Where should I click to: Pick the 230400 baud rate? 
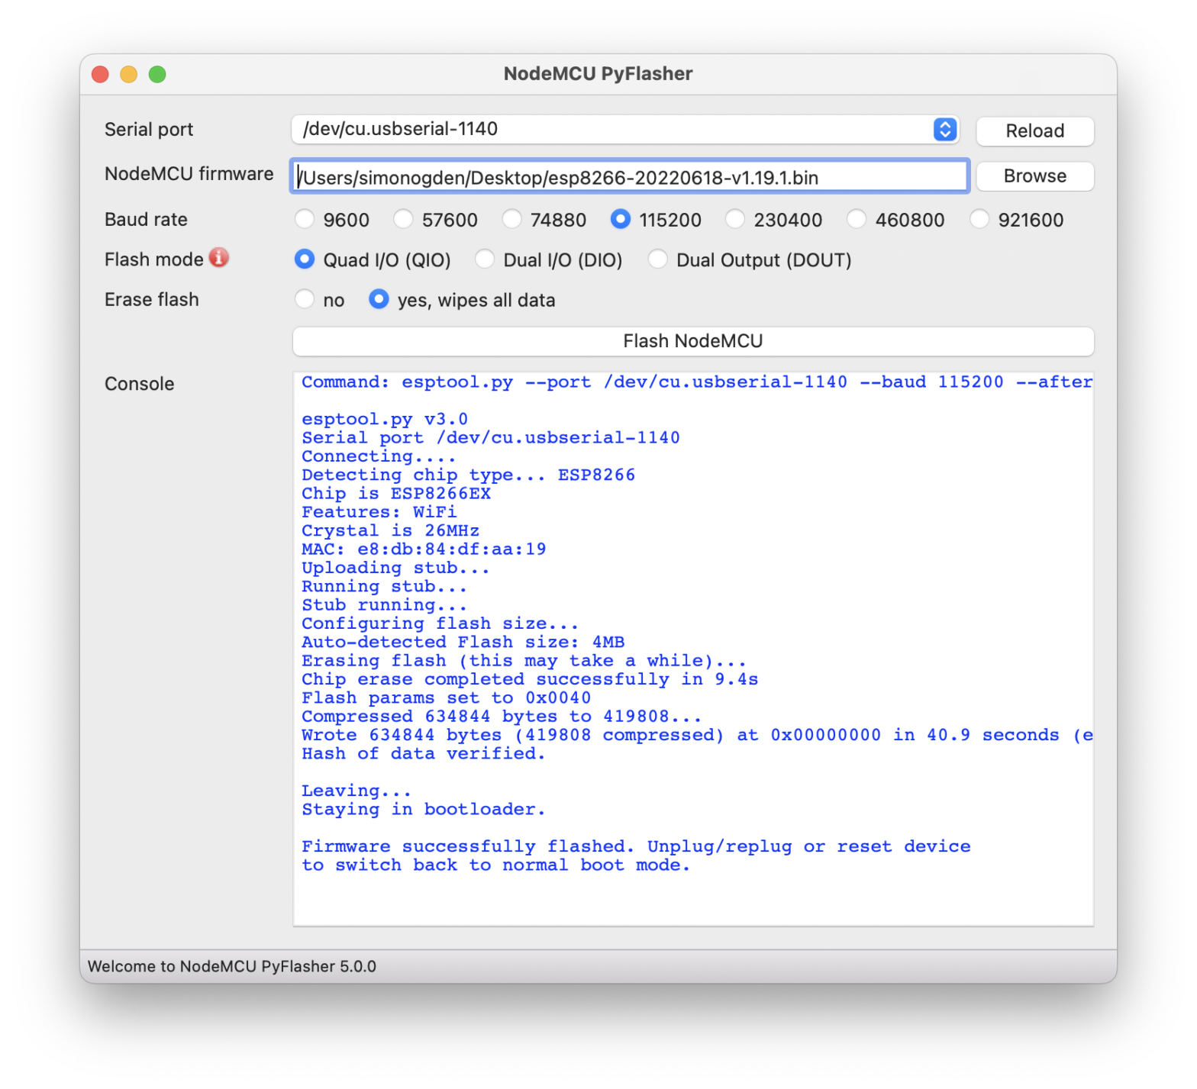click(734, 220)
